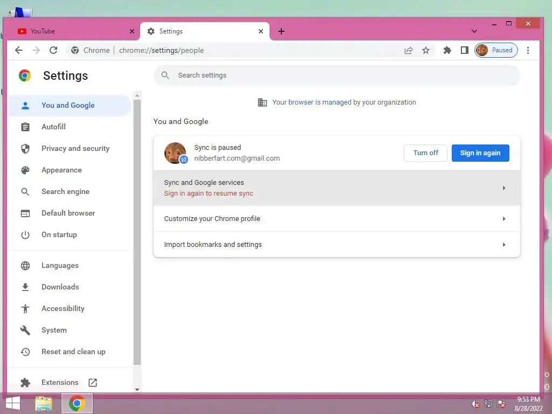This screenshot has width=552, height=414.
Task: Open the Action Center flag tray icon
Action: 501,403
